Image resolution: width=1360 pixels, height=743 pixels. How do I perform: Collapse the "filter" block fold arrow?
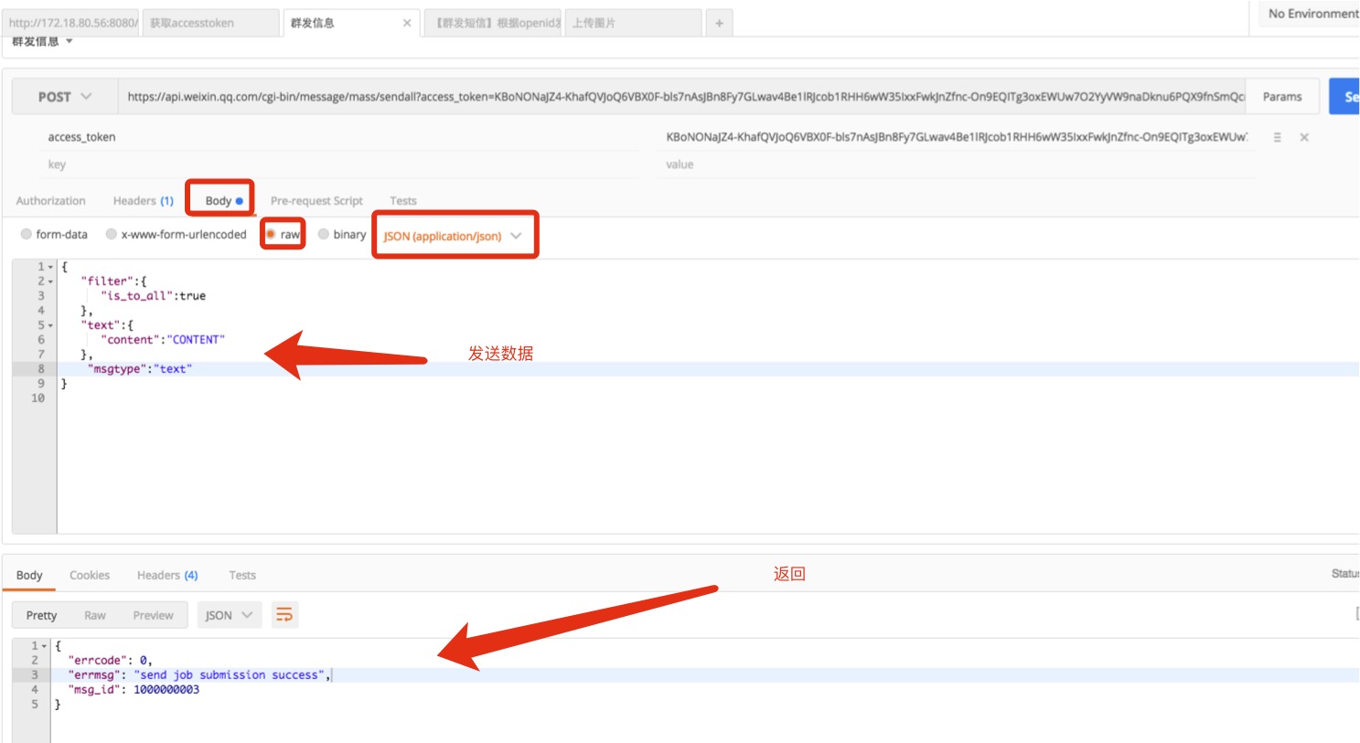coord(51,281)
